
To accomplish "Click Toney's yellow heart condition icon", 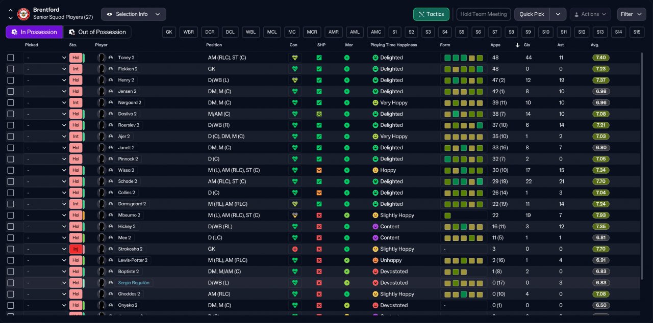I will pos(294,58).
